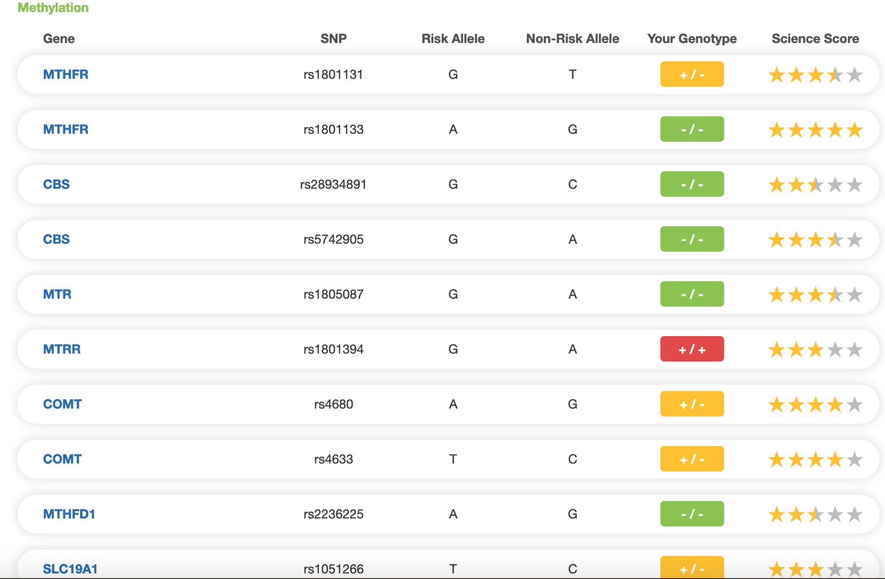Click the Your Genotype column header
Image resolution: width=885 pixels, height=579 pixels.
click(x=692, y=39)
